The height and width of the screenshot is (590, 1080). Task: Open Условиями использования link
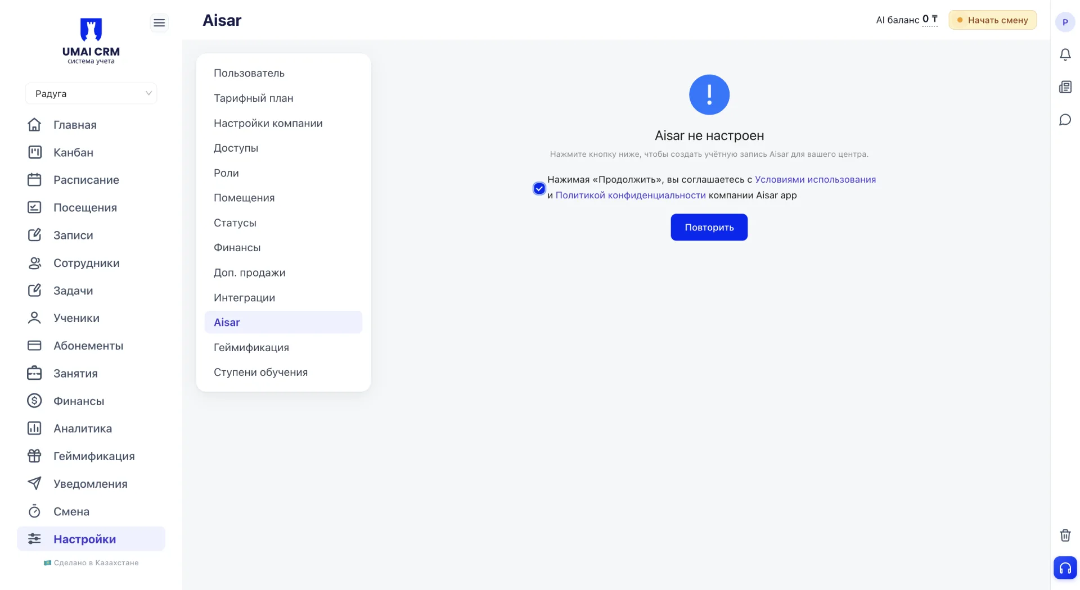(x=815, y=180)
